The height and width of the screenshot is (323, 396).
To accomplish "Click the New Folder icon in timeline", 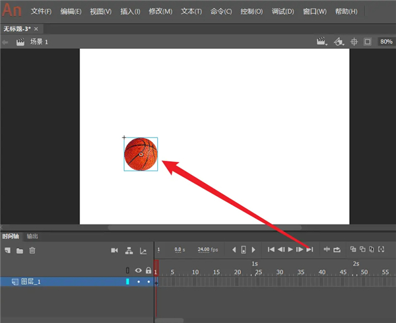I will click(x=20, y=250).
